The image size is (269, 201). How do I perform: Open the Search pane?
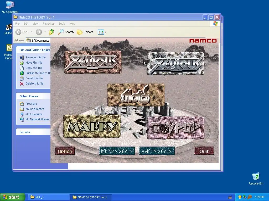point(66,32)
